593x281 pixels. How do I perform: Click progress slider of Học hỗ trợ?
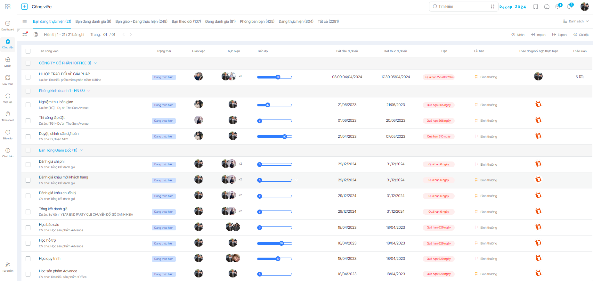tap(274, 244)
